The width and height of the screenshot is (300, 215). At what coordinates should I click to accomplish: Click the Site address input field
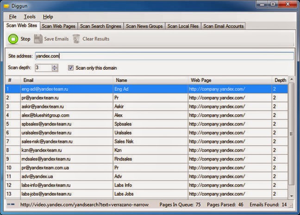[x=164, y=56]
